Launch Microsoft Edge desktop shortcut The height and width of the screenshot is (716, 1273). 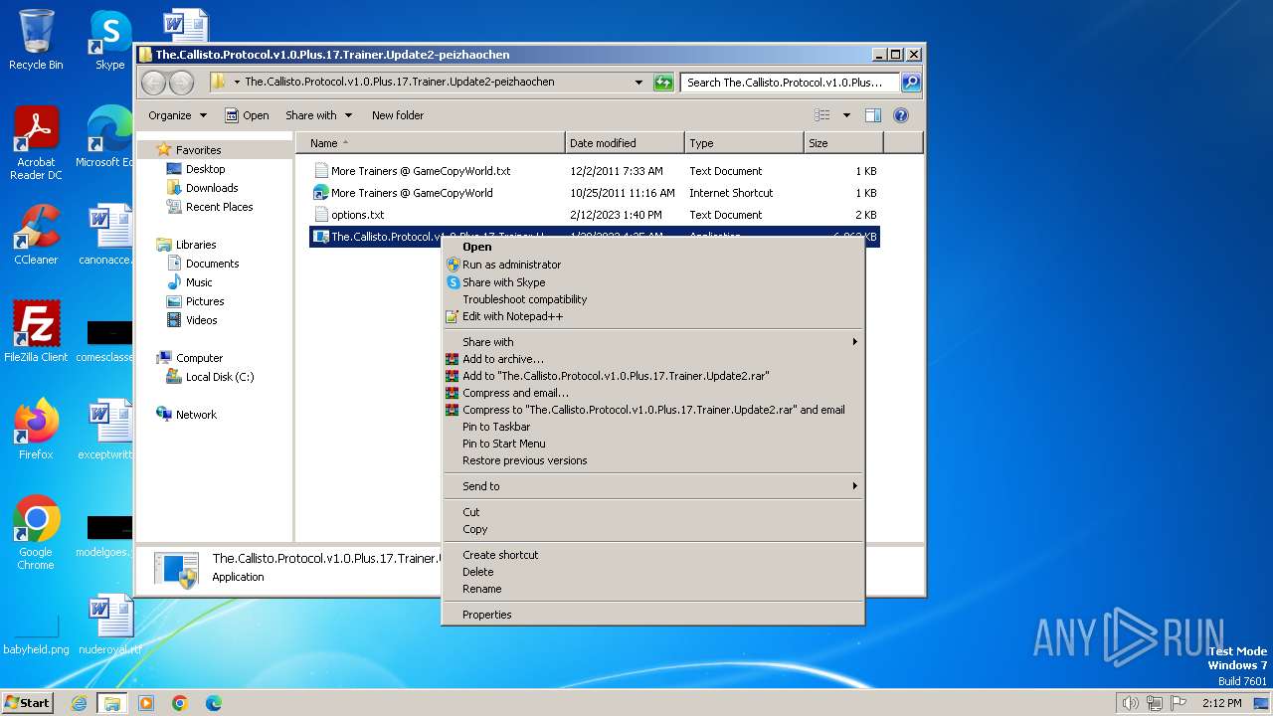tap(105, 137)
